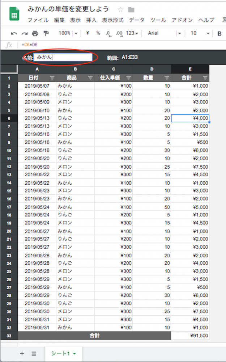Select the paint format roller tool

pos(46,33)
